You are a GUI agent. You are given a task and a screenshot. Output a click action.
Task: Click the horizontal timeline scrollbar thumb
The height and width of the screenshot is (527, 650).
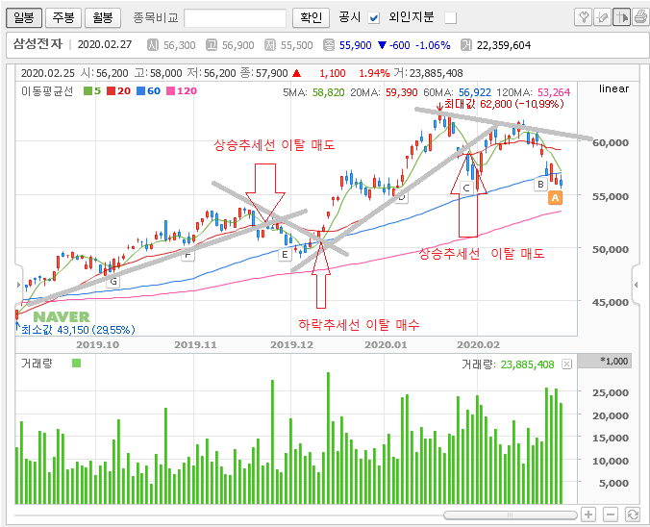[511, 514]
